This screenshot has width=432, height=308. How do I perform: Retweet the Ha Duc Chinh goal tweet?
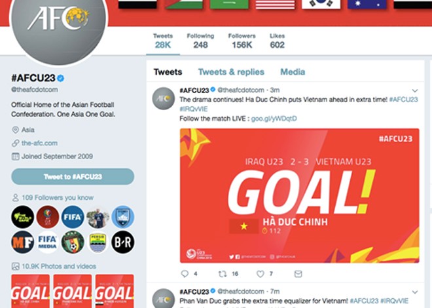point(223,273)
